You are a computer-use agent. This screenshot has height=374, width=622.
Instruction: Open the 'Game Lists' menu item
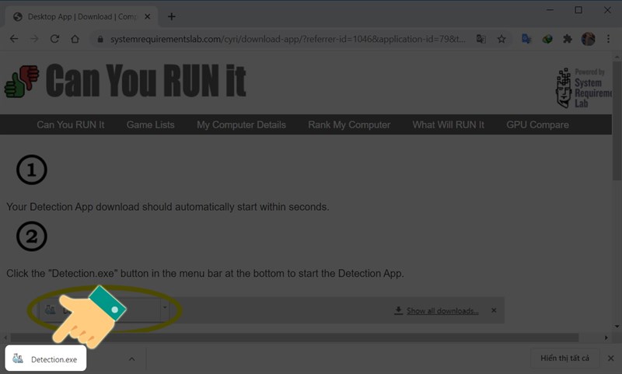(x=150, y=124)
